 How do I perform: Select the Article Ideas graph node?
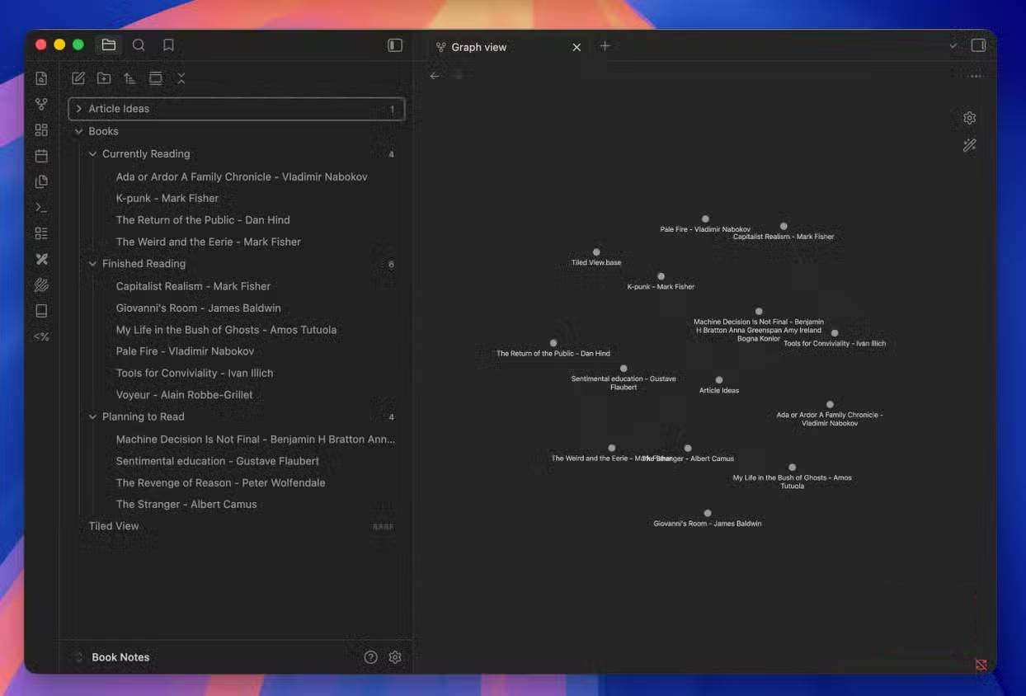[x=719, y=380]
